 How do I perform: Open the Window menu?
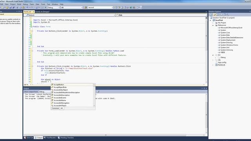click(55, 4)
